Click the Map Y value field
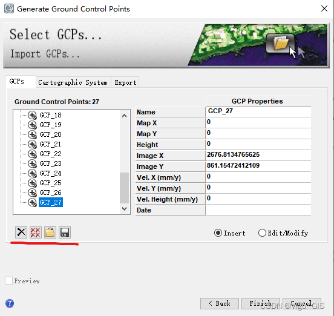The image size is (334, 316). 258,133
